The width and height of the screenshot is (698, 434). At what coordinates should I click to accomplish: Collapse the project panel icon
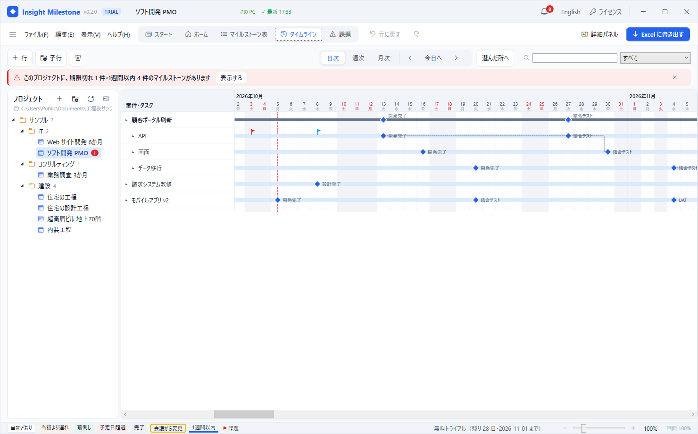[x=106, y=99]
